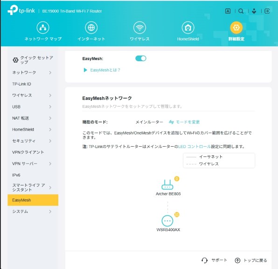Click the WSR5400AX satellite device icon
Viewport: 278px width, 269px height.
(167, 221)
